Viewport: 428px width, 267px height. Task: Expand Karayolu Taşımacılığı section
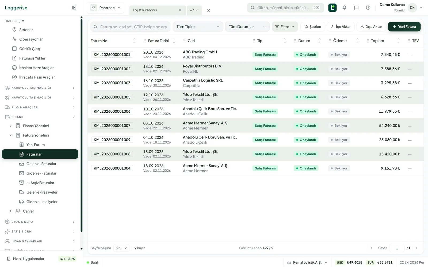40,88
